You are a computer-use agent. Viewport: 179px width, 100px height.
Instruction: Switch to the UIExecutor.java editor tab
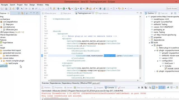pyautogui.click(x=49, y=13)
